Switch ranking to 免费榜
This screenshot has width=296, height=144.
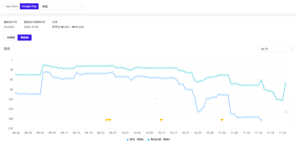tap(11, 37)
